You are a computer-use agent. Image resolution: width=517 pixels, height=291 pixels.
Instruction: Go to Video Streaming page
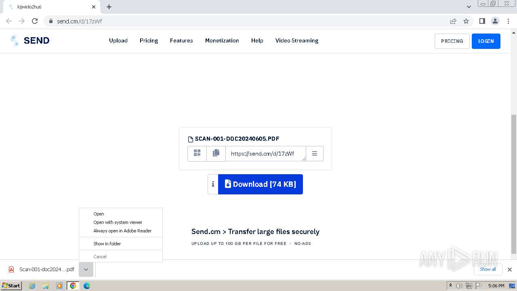[x=297, y=40]
